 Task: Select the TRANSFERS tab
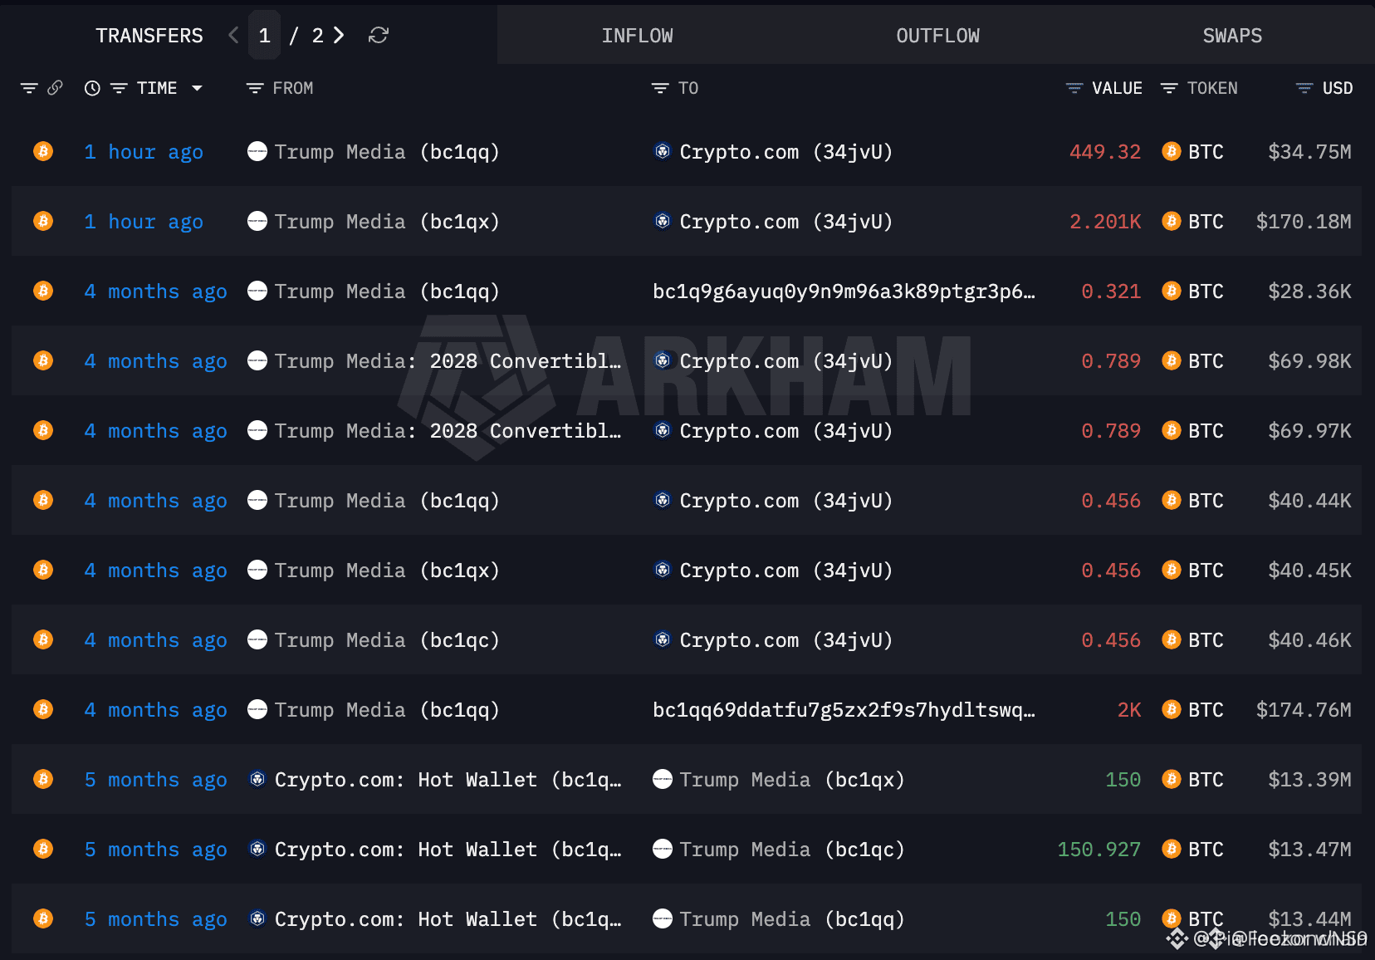pyautogui.click(x=149, y=36)
